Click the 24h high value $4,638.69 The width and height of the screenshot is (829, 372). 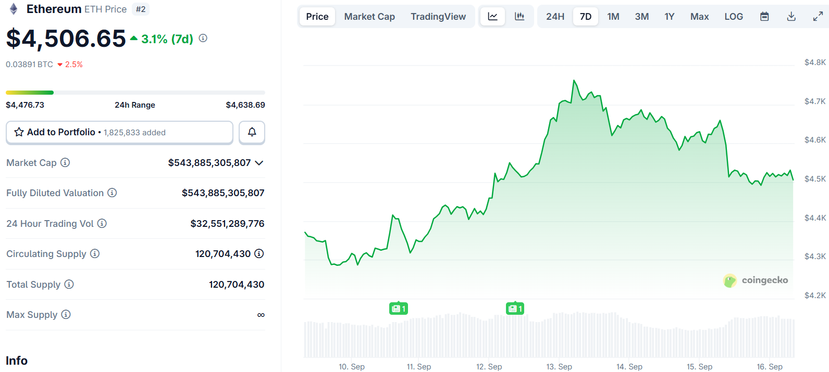[245, 105]
